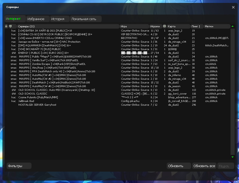Close the Серверы window

[x=233, y=7]
